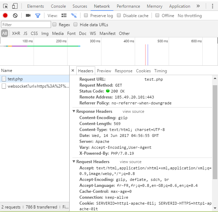The height and width of the screenshot is (212, 218).
Task: Check Hide data URLs
Action: pos(75,24)
